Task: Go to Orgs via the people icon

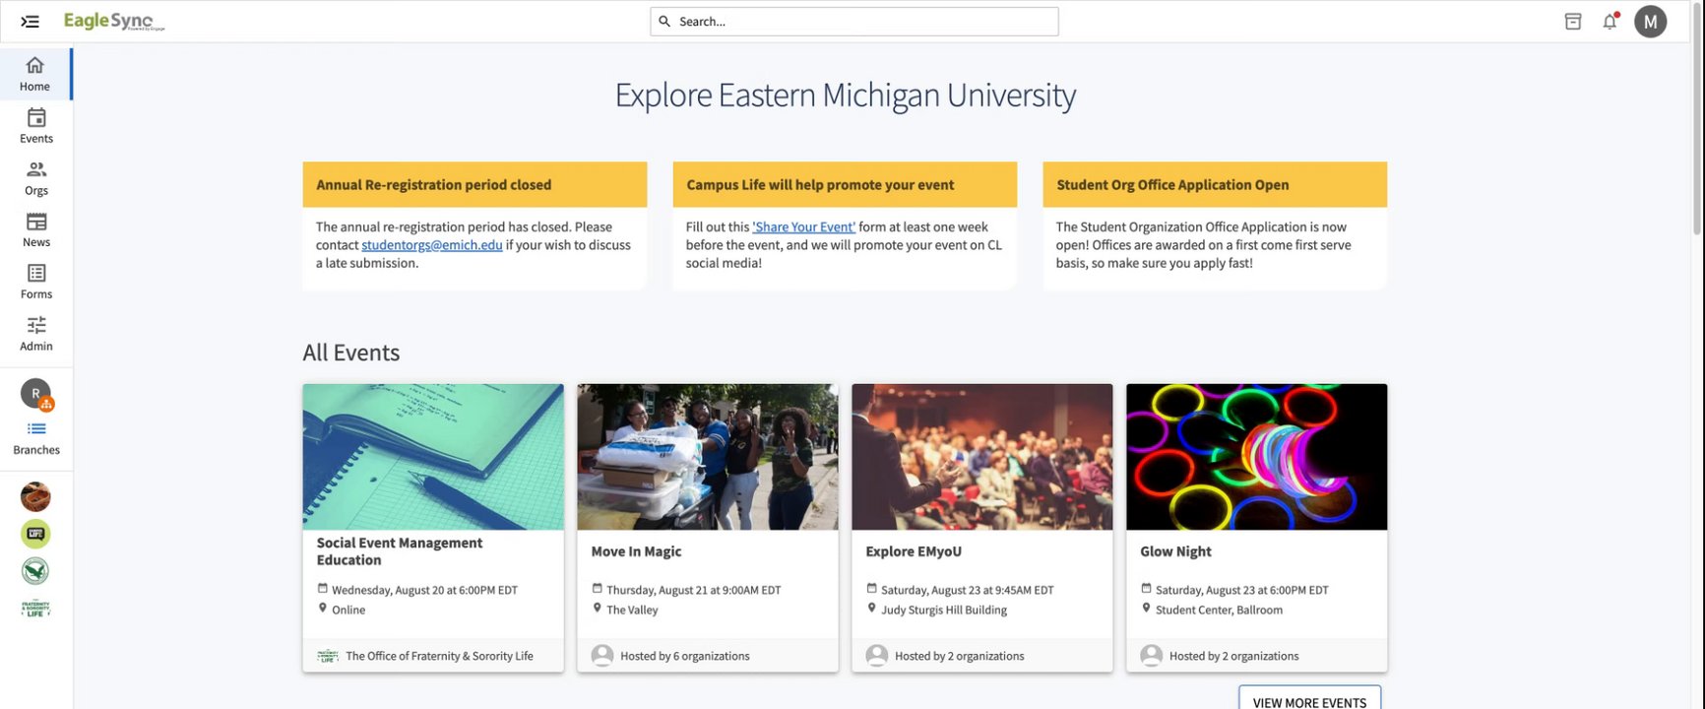Action: point(36,169)
